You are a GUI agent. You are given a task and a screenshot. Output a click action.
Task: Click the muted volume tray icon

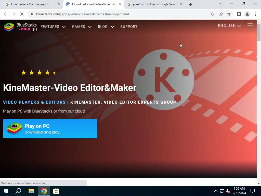click(x=228, y=191)
